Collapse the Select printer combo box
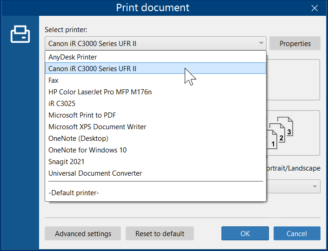Viewport: 328px width, 251px height. click(155, 43)
